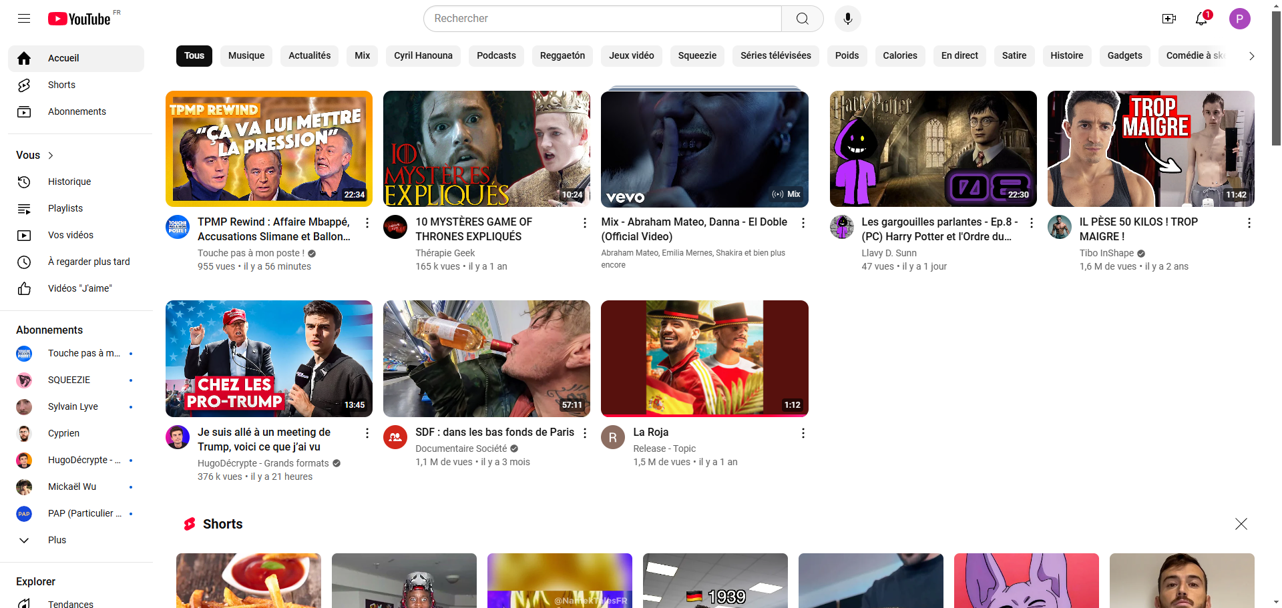Viewport: 1282px width, 608px height.
Task: Open options for TPMP Rewind video
Action: coord(367,223)
